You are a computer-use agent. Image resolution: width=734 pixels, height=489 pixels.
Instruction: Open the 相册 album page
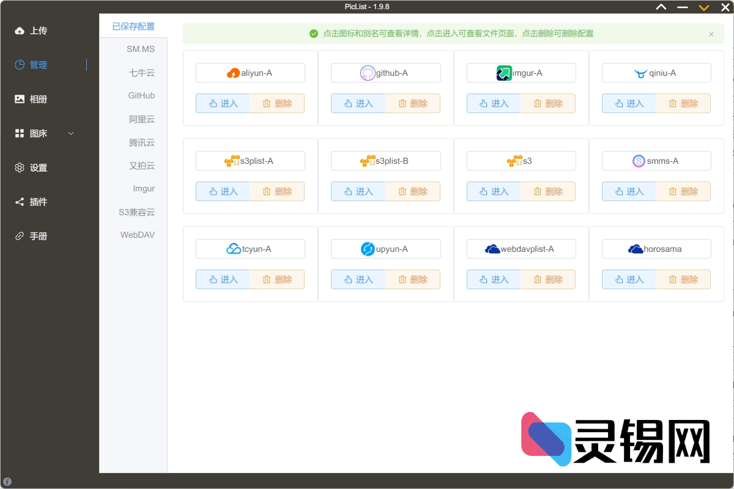click(38, 99)
